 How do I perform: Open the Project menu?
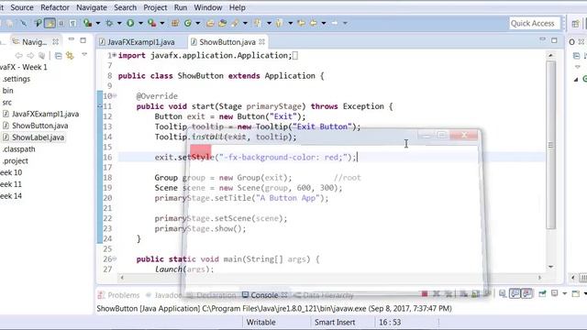(155, 7)
